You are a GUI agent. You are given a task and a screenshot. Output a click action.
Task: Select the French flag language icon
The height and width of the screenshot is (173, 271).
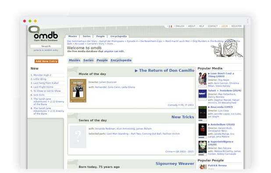click(x=171, y=26)
